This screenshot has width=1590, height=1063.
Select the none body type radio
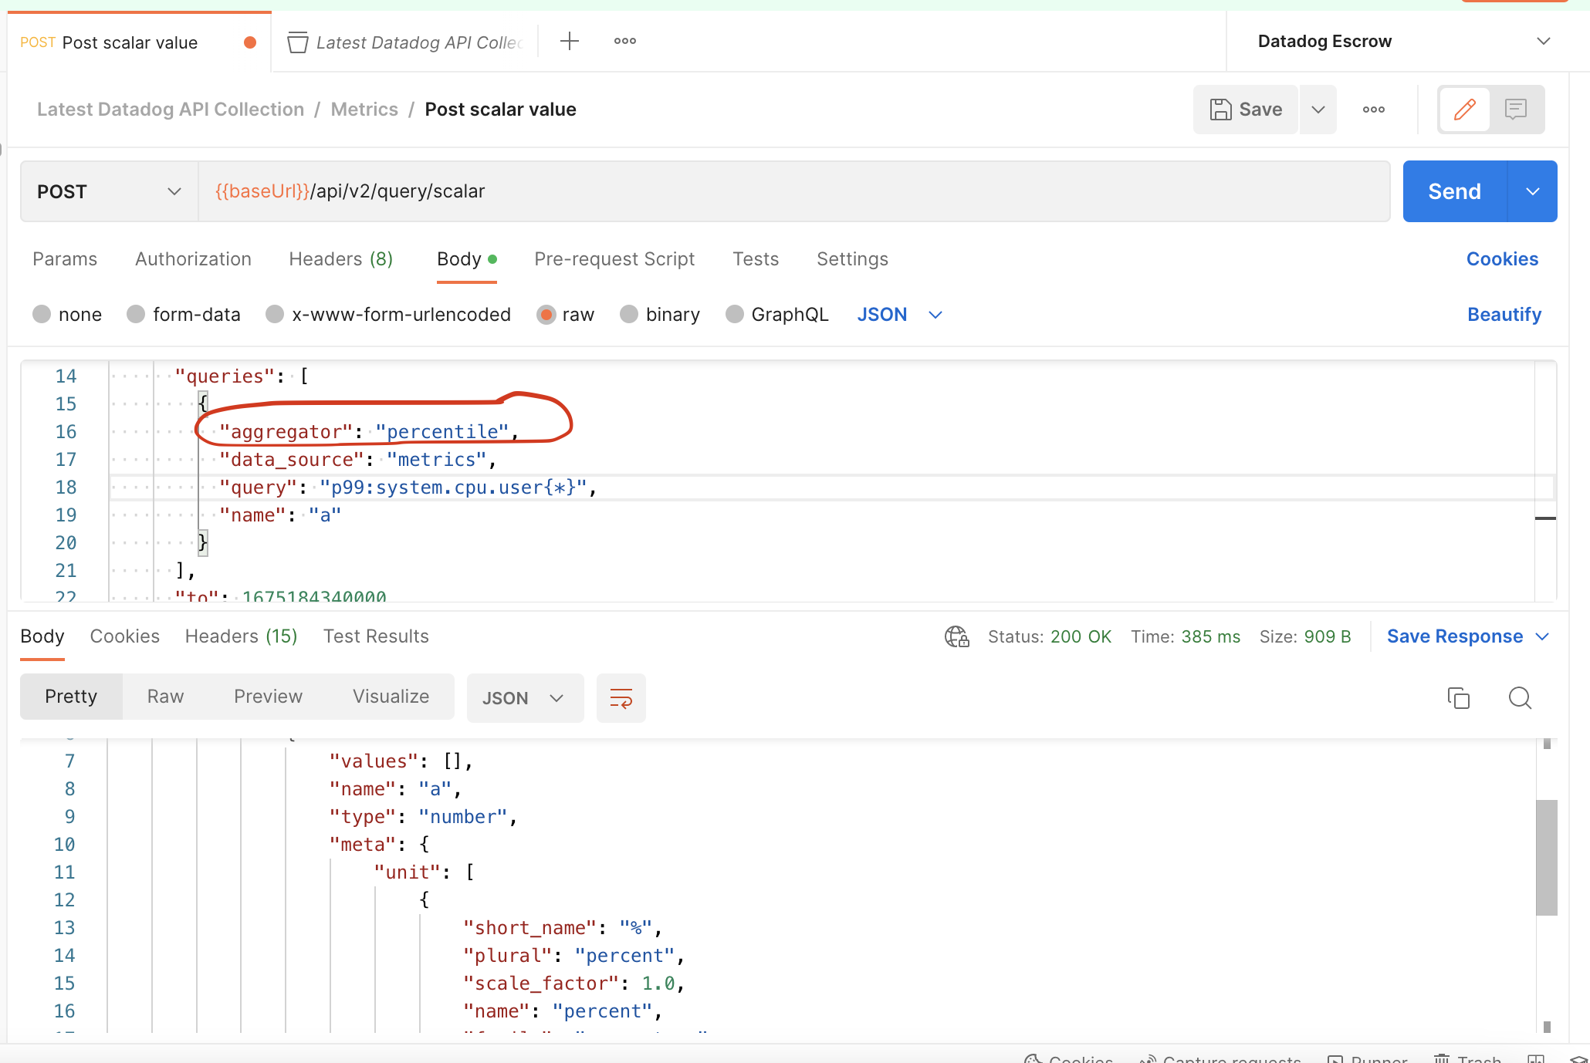click(x=42, y=315)
